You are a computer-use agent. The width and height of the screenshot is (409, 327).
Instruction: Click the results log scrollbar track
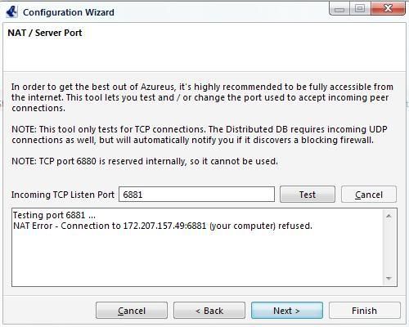coord(389,247)
